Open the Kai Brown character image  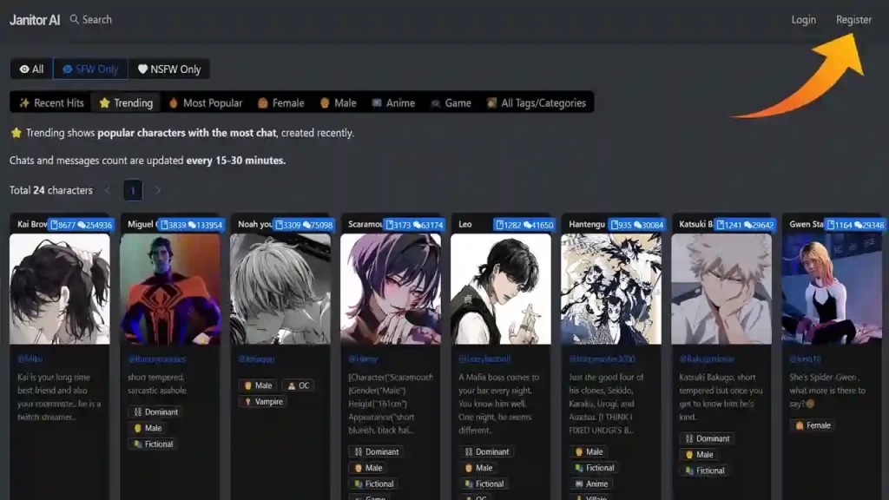tap(60, 289)
